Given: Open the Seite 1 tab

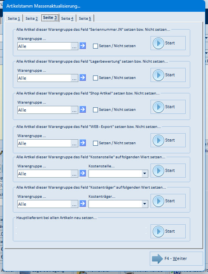Looking at the screenshot, I should pyautogui.click(x=14, y=18).
